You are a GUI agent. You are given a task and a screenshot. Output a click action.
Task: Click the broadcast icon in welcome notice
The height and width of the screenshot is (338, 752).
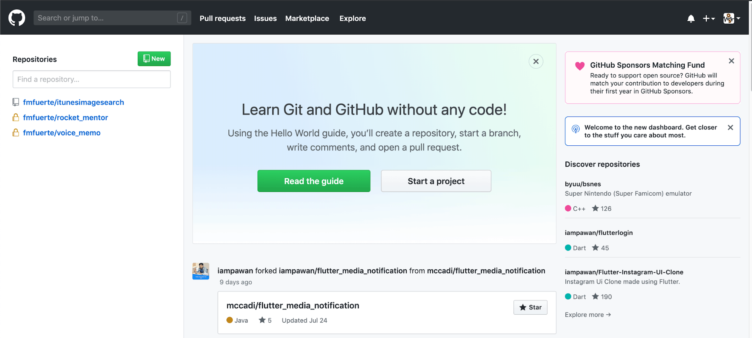point(576,129)
